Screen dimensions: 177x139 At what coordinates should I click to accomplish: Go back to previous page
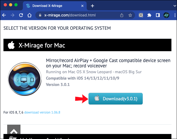pyautogui.click(x=4, y=15)
